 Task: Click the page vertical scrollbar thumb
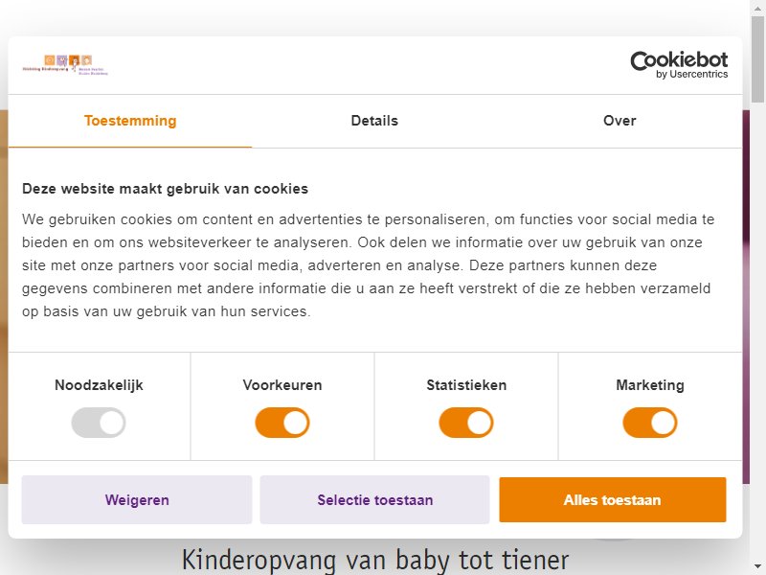757,58
